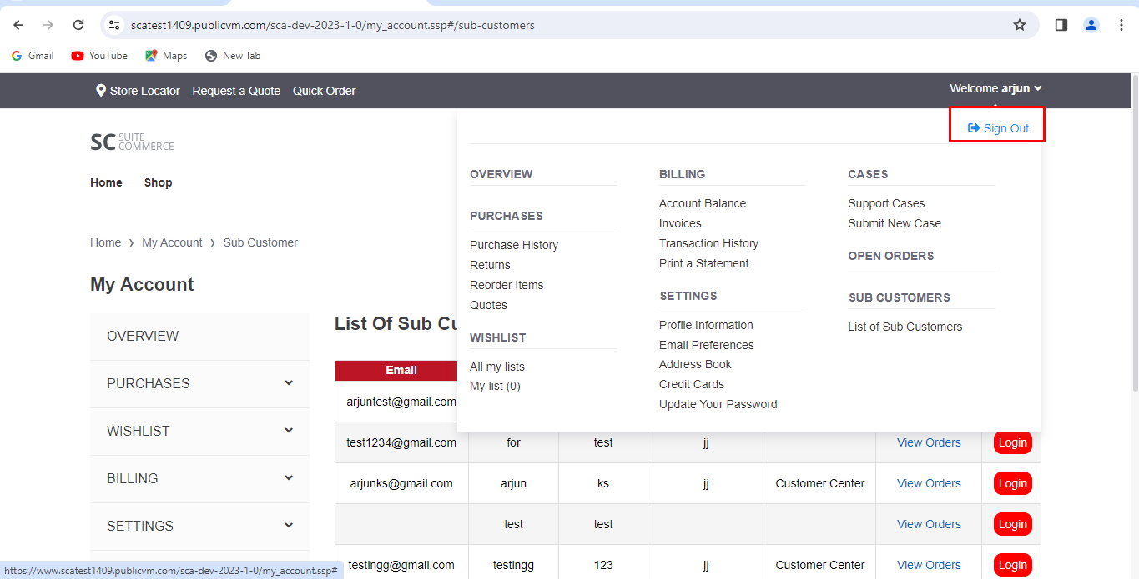Expand the SETTINGS sidebar section
Image resolution: width=1139 pixels, height=579 pixels.
tap(288, 526)
